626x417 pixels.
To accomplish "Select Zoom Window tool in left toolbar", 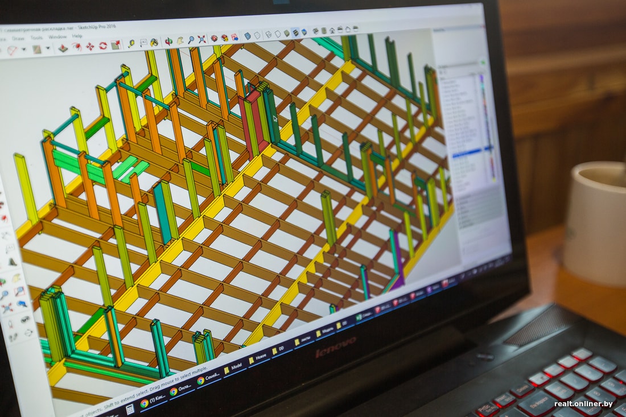I will point(19,291).
